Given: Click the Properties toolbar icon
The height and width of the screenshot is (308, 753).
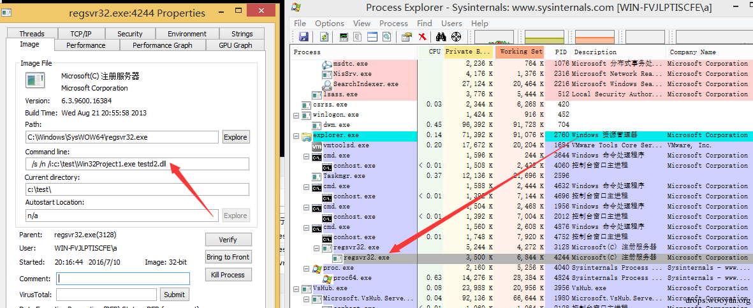Looking at the screenshot, I should (407, 36).
